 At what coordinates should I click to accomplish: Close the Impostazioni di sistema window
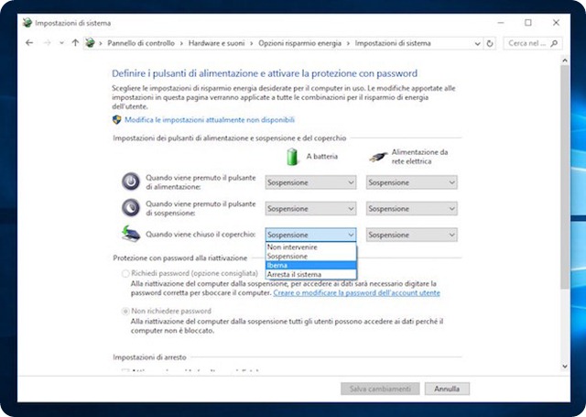coord(556,23)
